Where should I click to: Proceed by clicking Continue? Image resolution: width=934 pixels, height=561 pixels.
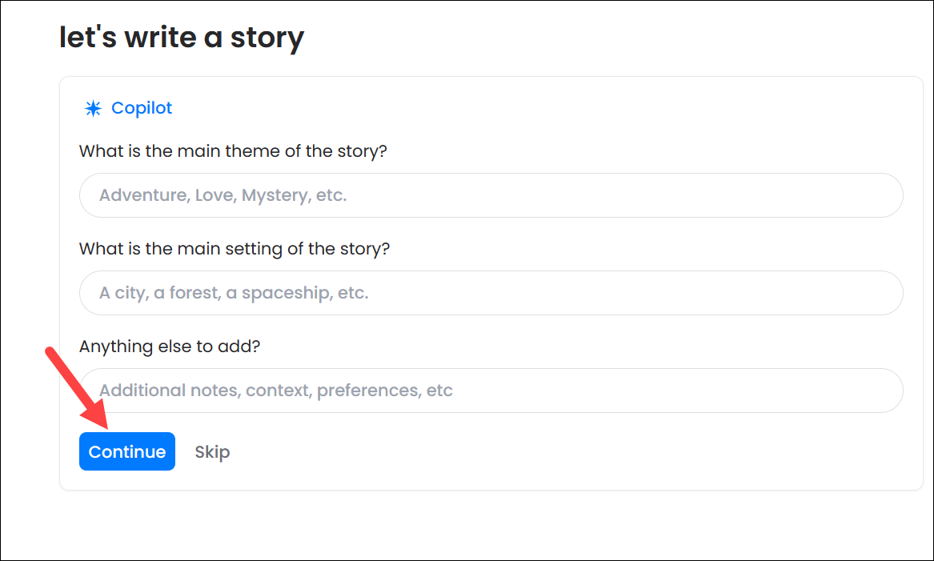click(x=127, y=452)
